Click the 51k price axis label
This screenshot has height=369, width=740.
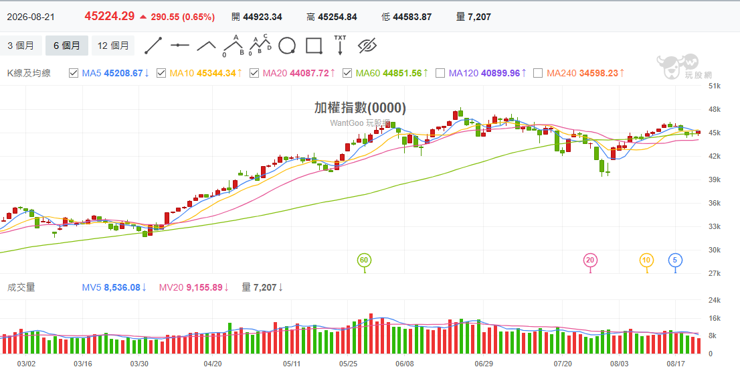coord(715,86)
